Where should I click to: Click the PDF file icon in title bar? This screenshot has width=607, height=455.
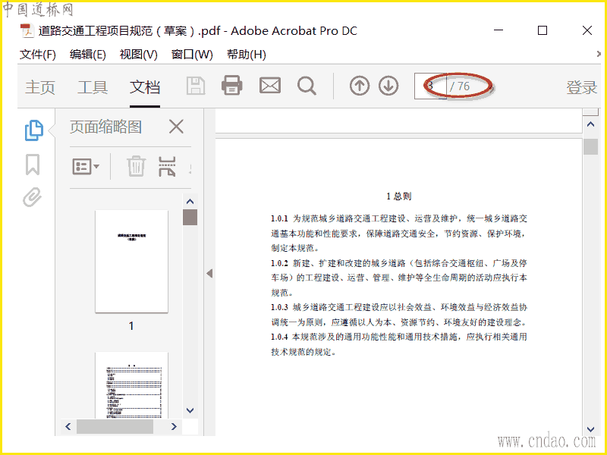click(27, 31)
